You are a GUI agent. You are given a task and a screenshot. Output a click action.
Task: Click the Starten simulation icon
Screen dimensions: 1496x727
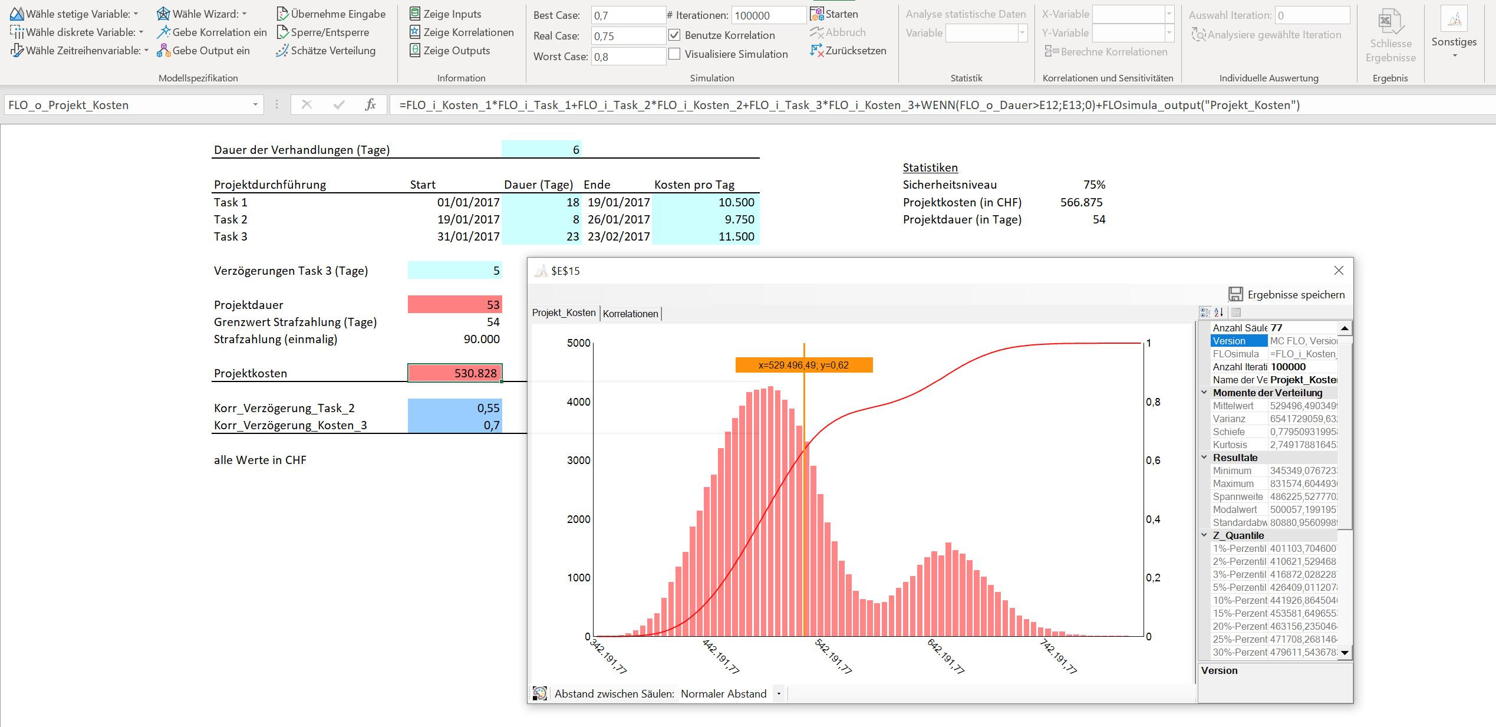click(x=817, y=14)
